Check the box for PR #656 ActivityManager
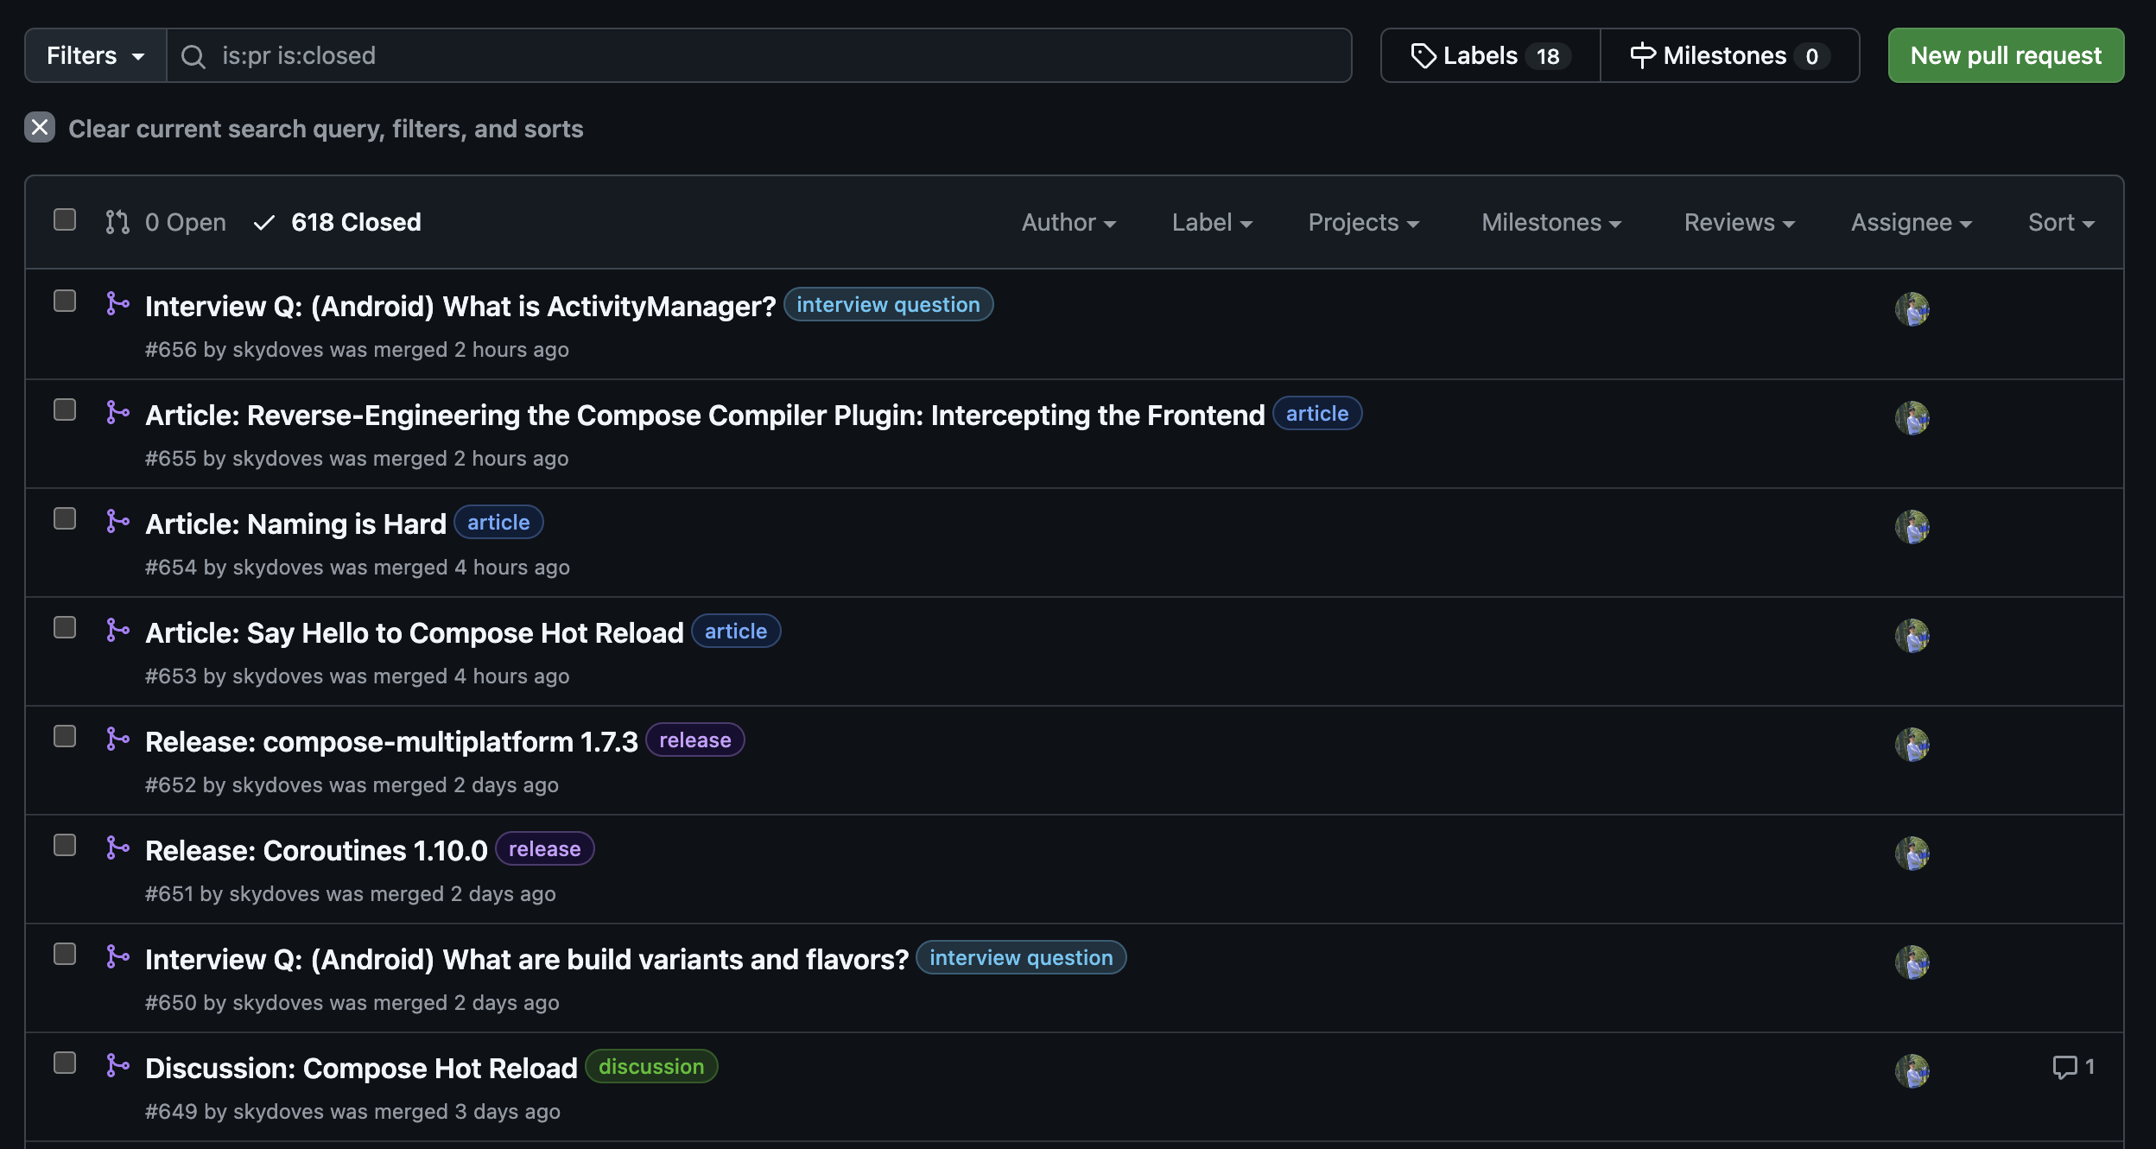 point(65,301)
